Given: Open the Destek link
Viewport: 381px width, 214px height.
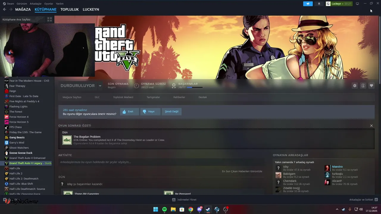Looking at the screenshot, I should tap(203, 97).
